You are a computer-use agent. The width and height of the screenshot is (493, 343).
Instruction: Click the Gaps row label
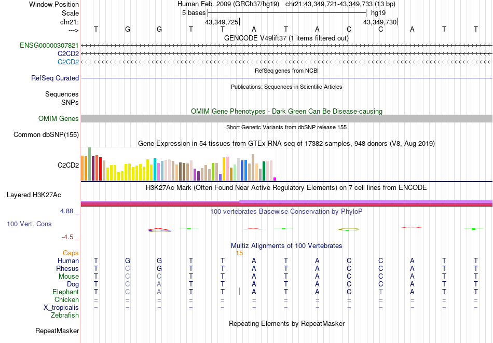tap(71, 253)
